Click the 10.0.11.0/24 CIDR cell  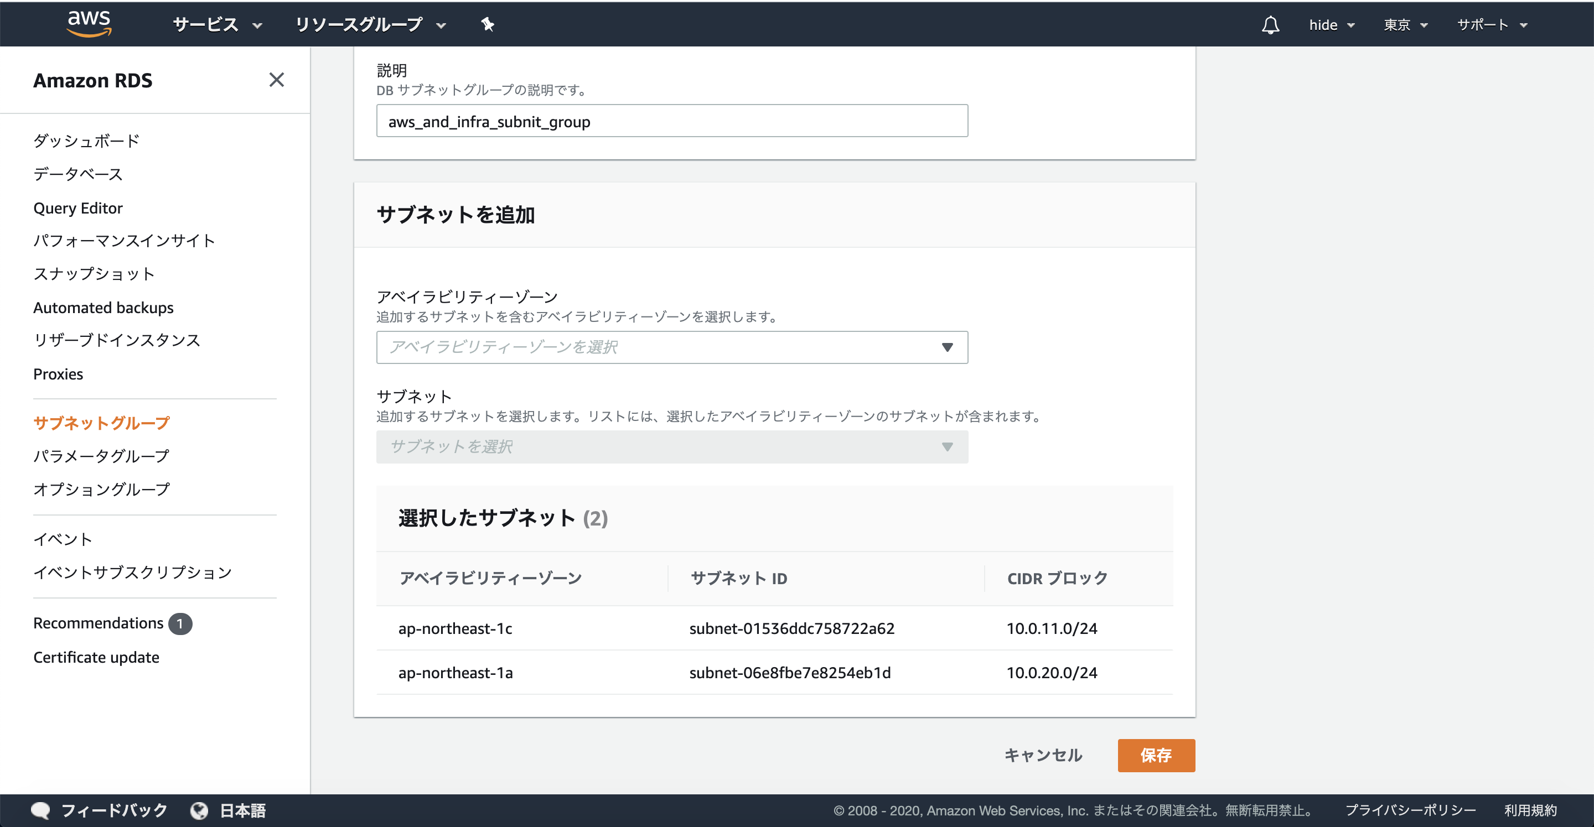[x=1052, y=628]
